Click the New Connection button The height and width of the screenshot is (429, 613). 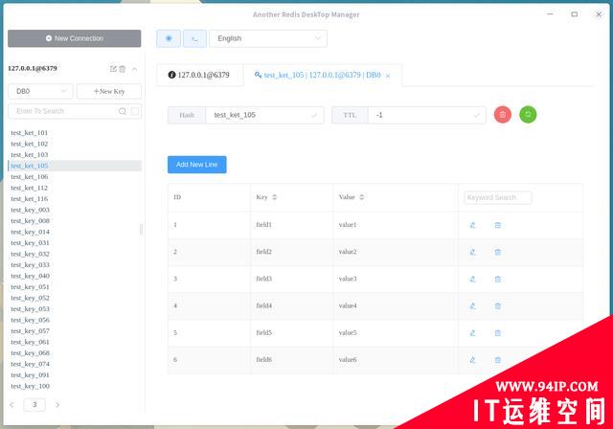point(75,38)
